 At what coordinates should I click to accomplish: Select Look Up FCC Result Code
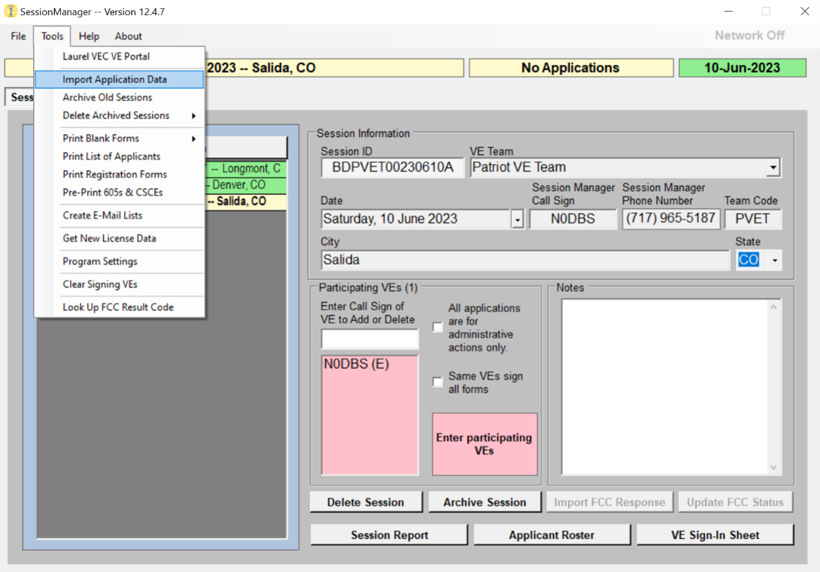click(x=119, y=307)
